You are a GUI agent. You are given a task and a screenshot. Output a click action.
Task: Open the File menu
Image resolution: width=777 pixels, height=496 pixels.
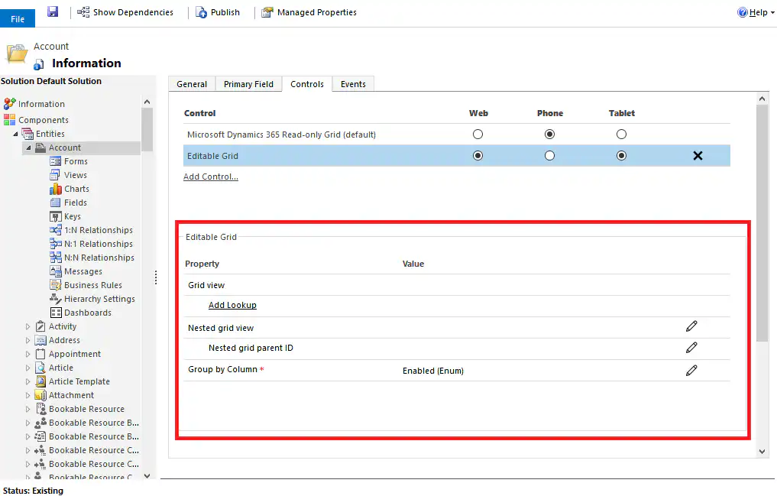point(17,18)
